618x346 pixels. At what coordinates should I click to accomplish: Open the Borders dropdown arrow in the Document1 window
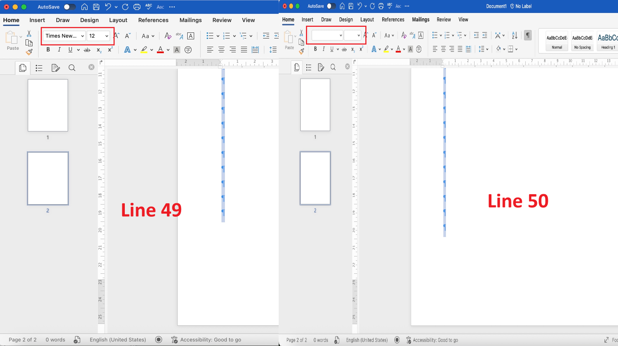tap(516, 49)
